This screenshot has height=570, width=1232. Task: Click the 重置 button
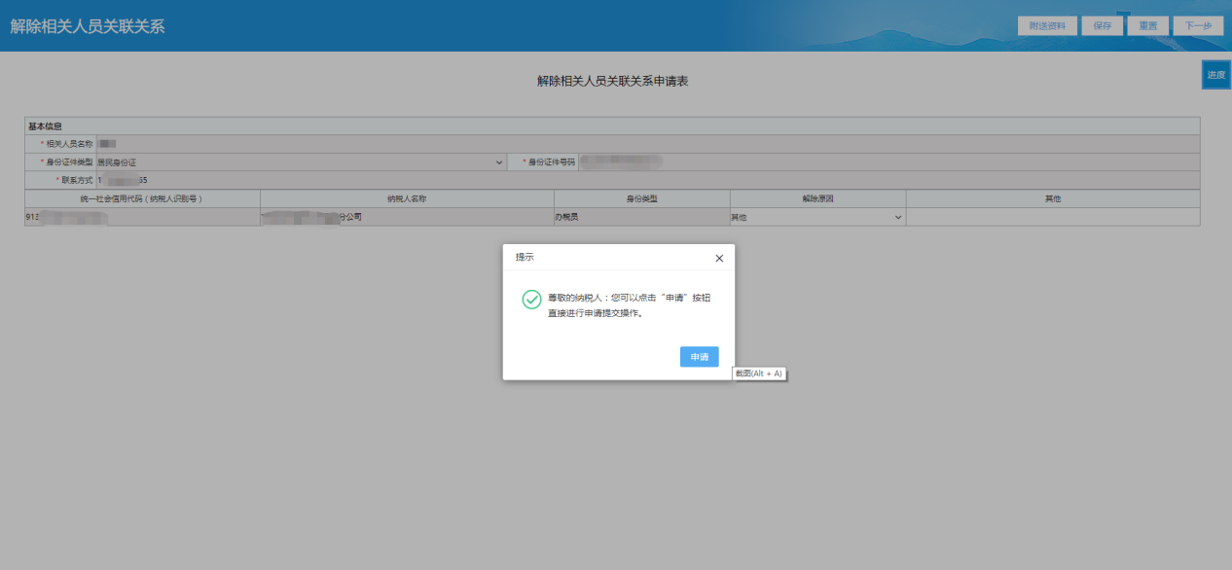click(1148, 26)
